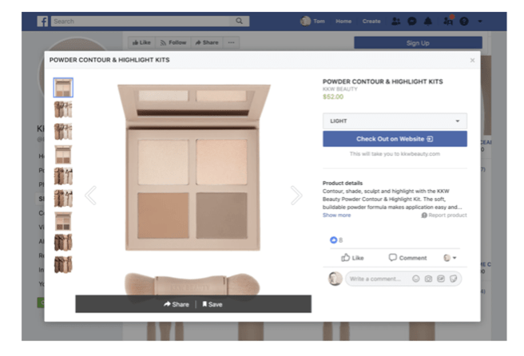This screenshot has height=356, width=524.
Task: Click the commenter profile avatar
Action: tap(335, 279)
